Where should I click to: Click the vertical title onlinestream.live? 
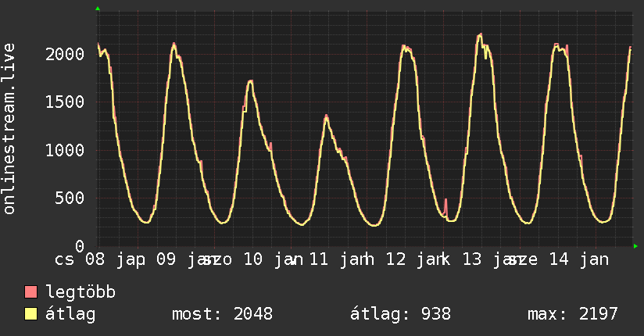pyautogui.click(x=9, y=129)
